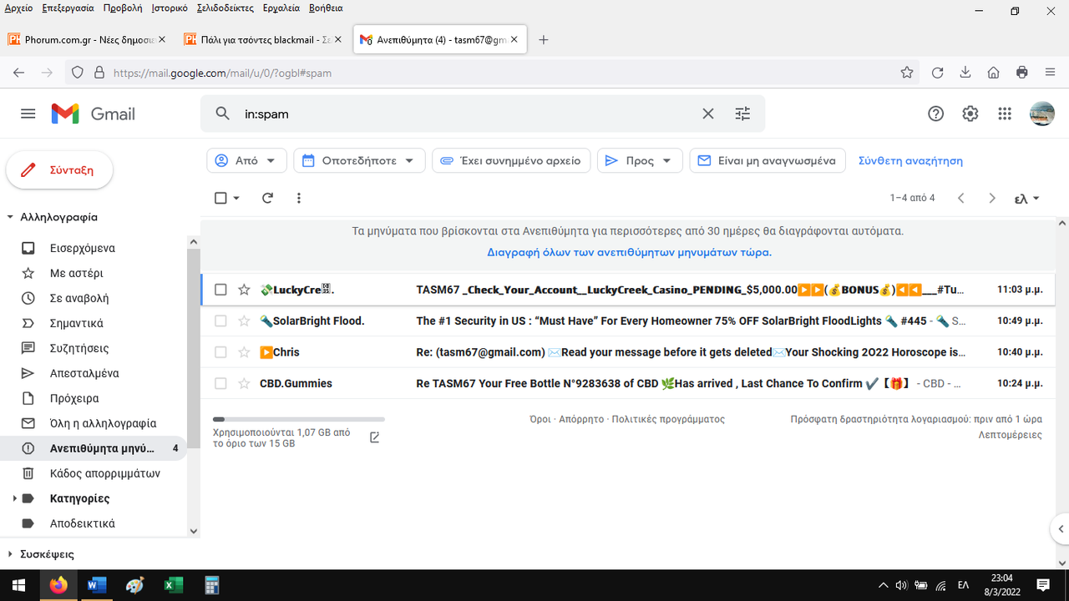Screen dimensions: 1069x601
Task: Collapse the Αλληλογραφία section
Action: [x=10, y=217]
